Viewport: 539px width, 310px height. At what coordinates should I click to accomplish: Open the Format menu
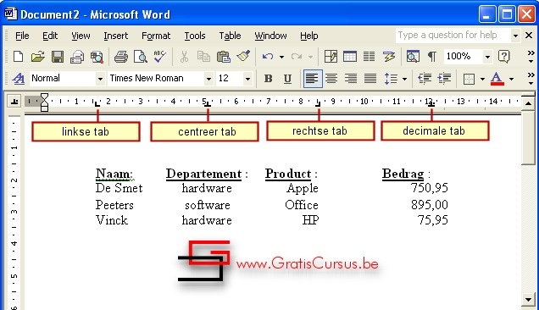(156, 36)
